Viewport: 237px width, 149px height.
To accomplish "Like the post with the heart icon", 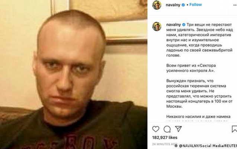I will click(156, 129).
